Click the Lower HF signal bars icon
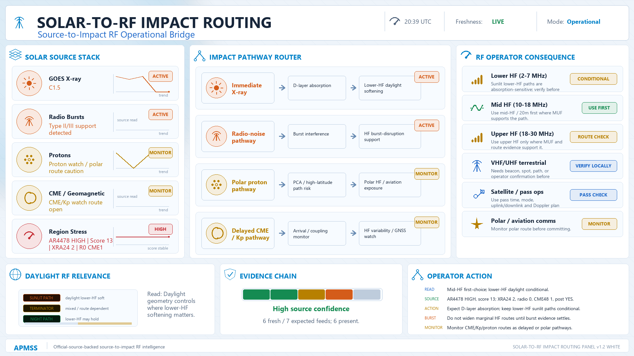 [477, 80]
